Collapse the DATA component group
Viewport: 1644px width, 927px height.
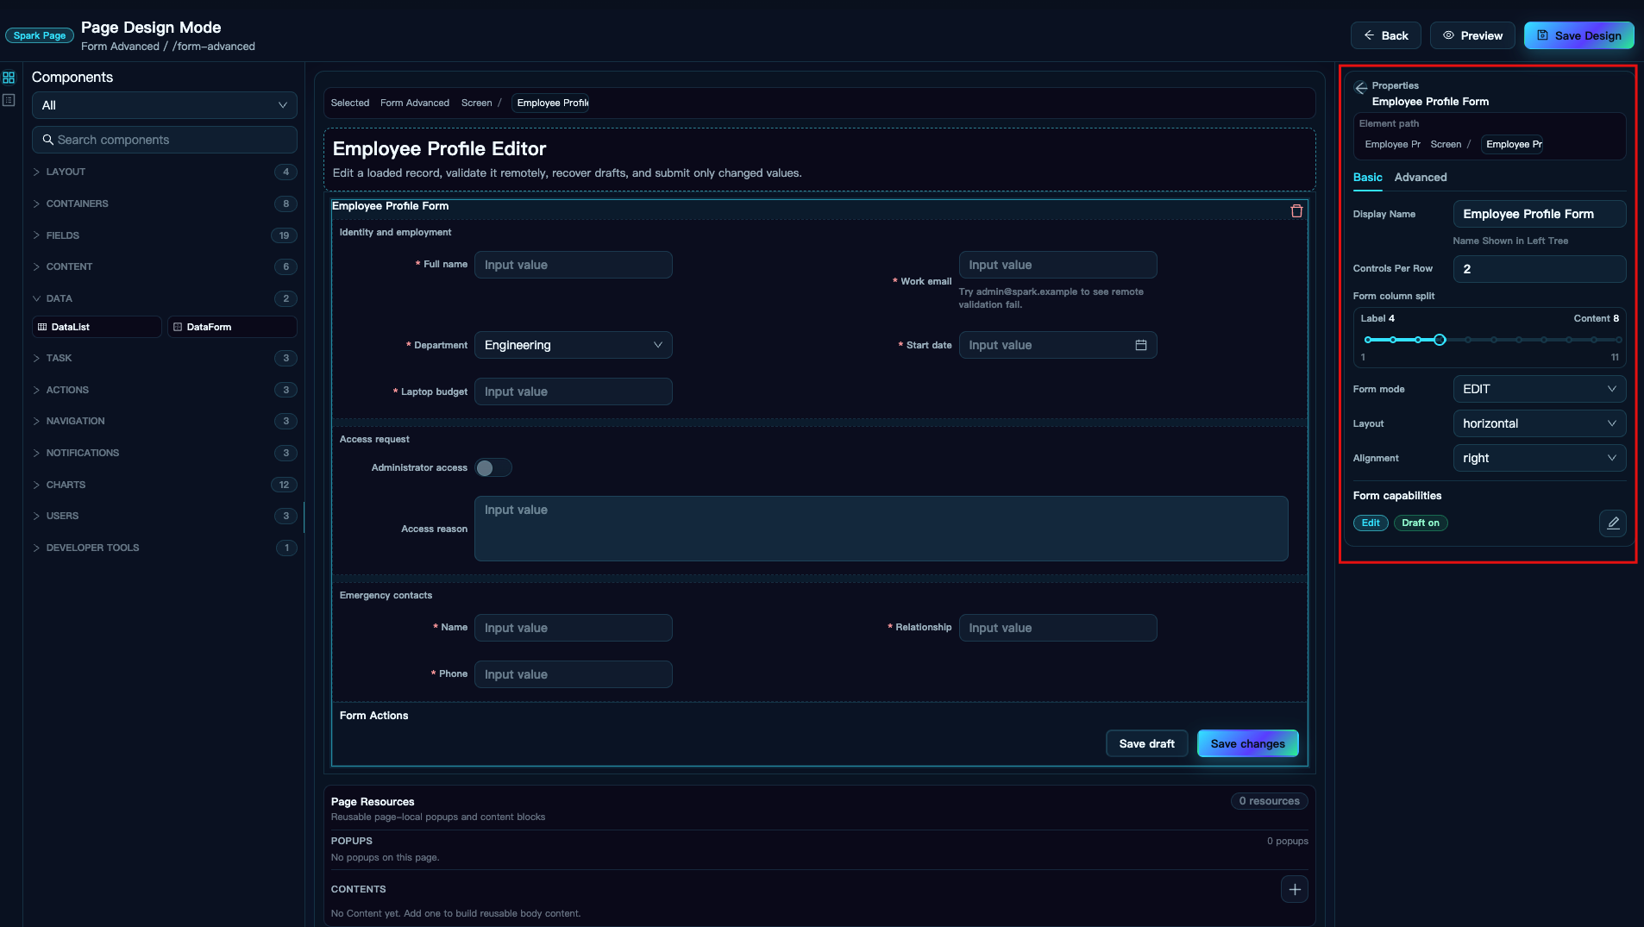165,298
